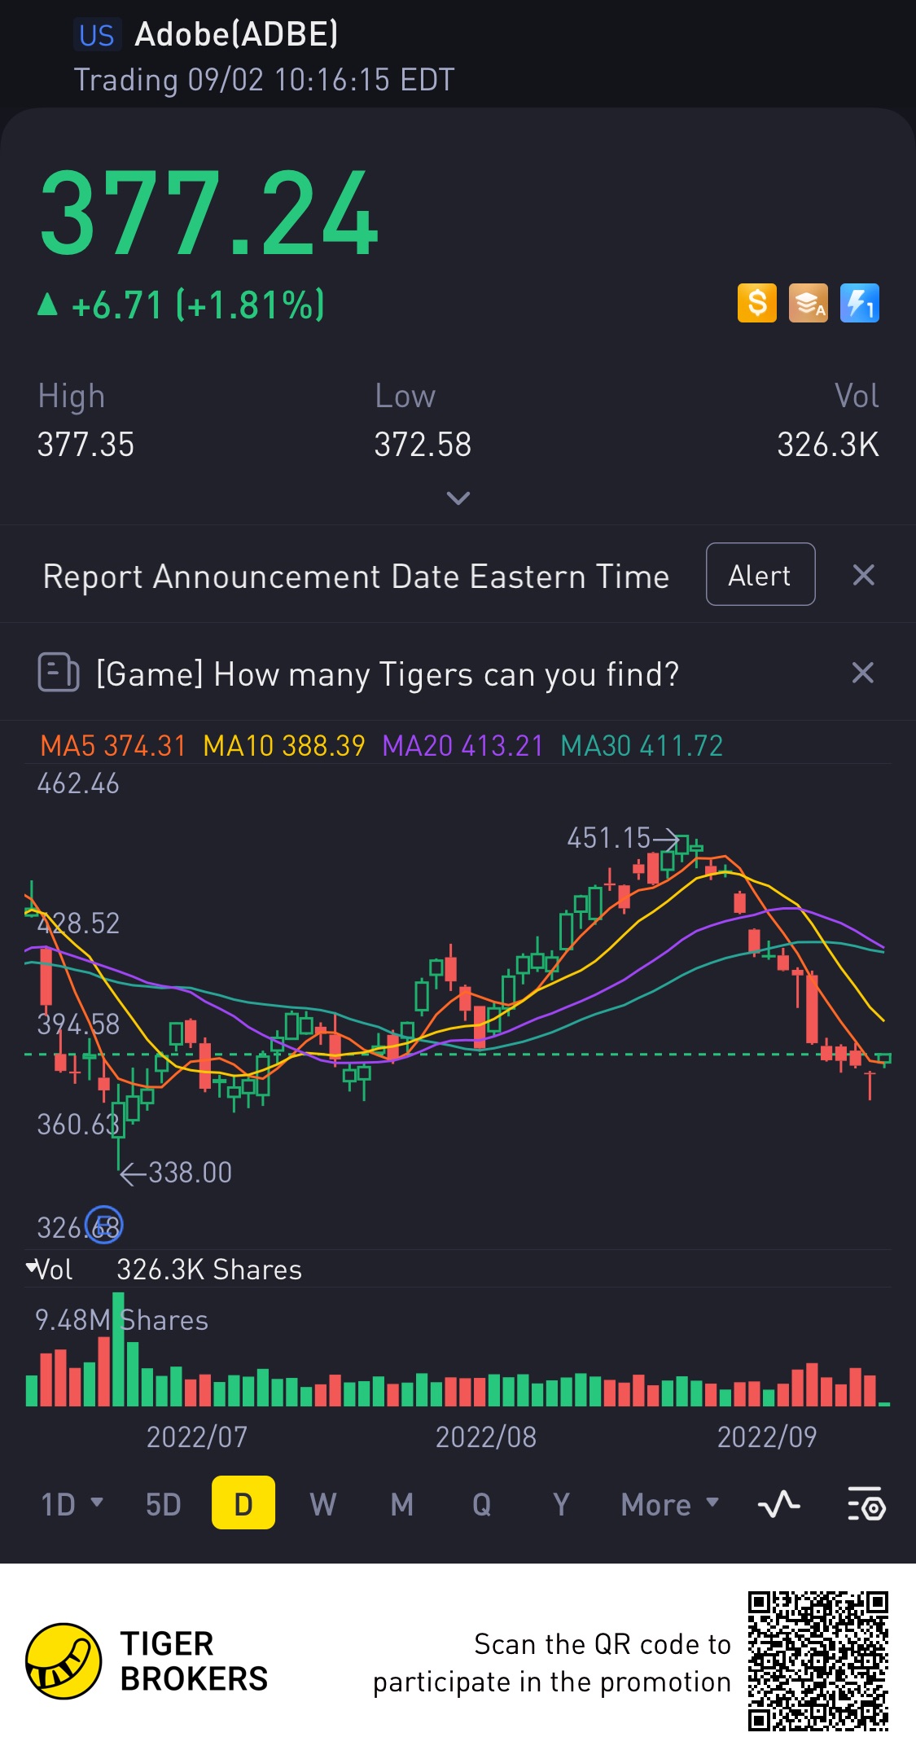Tap the blue lightning bolt badge icon
The height and width of the screenshot is (1759, 916).
[x=860, y=303]
